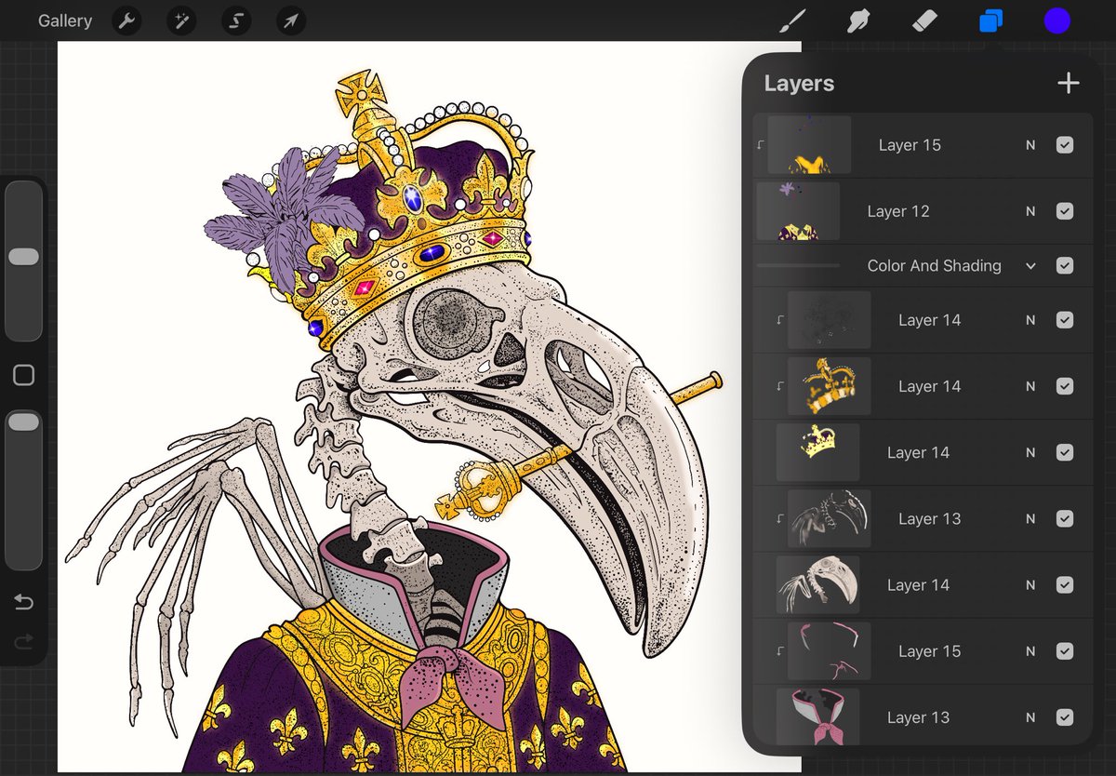Open blend mode N for Layer 12
This screenshot has width=1116, height=776.
pos(1030,211)
